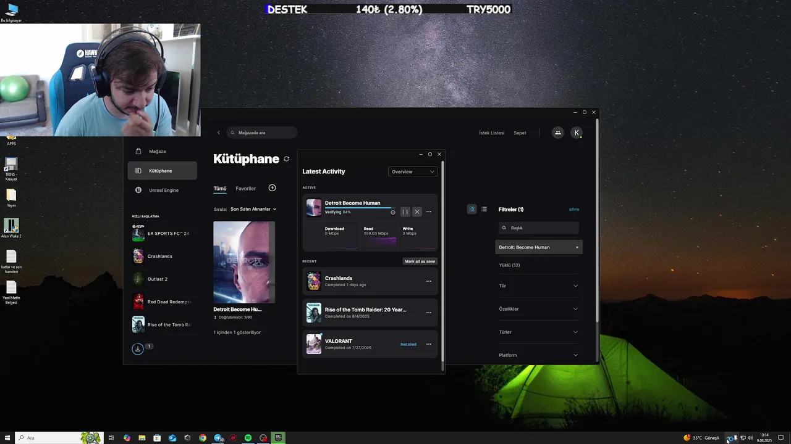The width and height of the screenshot is (791, 444).
Task: Launch Outlast 2 from quick launch list
Action: (162, 279)
